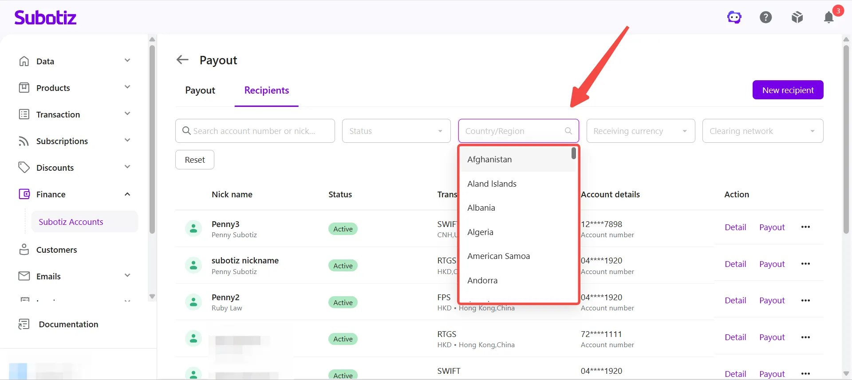Open more actions menu for subotiz nickname row
The height and width of the screenshot is (380, 852).
(x=805, y=264)
